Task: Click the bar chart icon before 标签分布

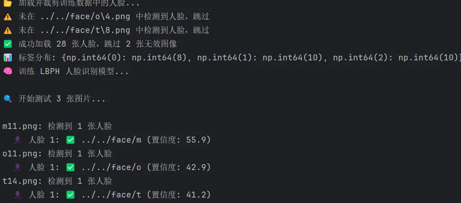Action: [8, 58]
